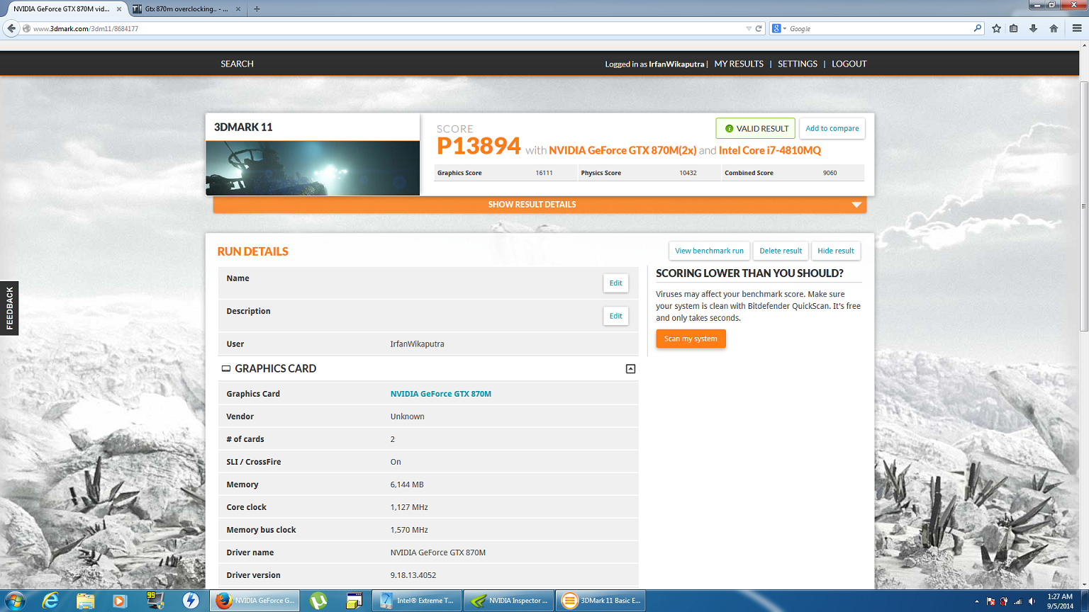Click the taskbar clock showing 1:27 AM
The height and width of the screenshot is (612, 1089).
[1060, 601]
